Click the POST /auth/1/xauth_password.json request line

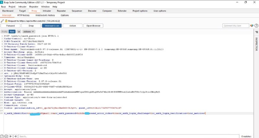click(x=31, y=36)
